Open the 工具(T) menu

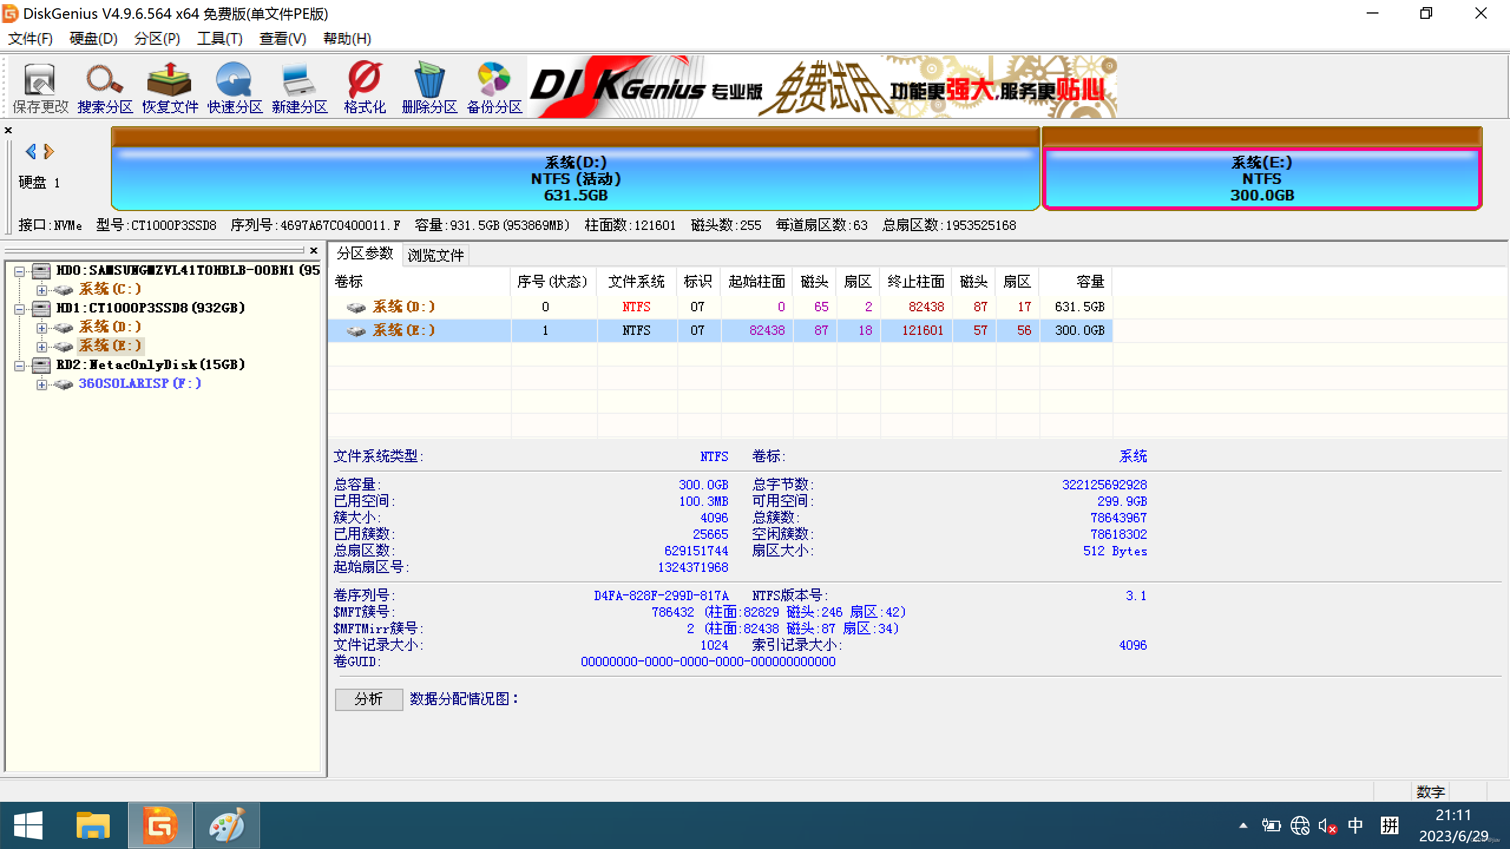click(219, 38)
